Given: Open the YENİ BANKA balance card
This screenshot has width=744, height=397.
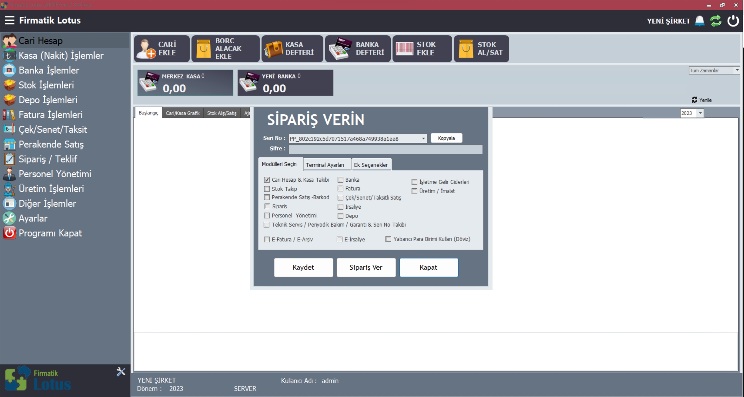Looking at the screenshot, I should (x=285, y=83).
